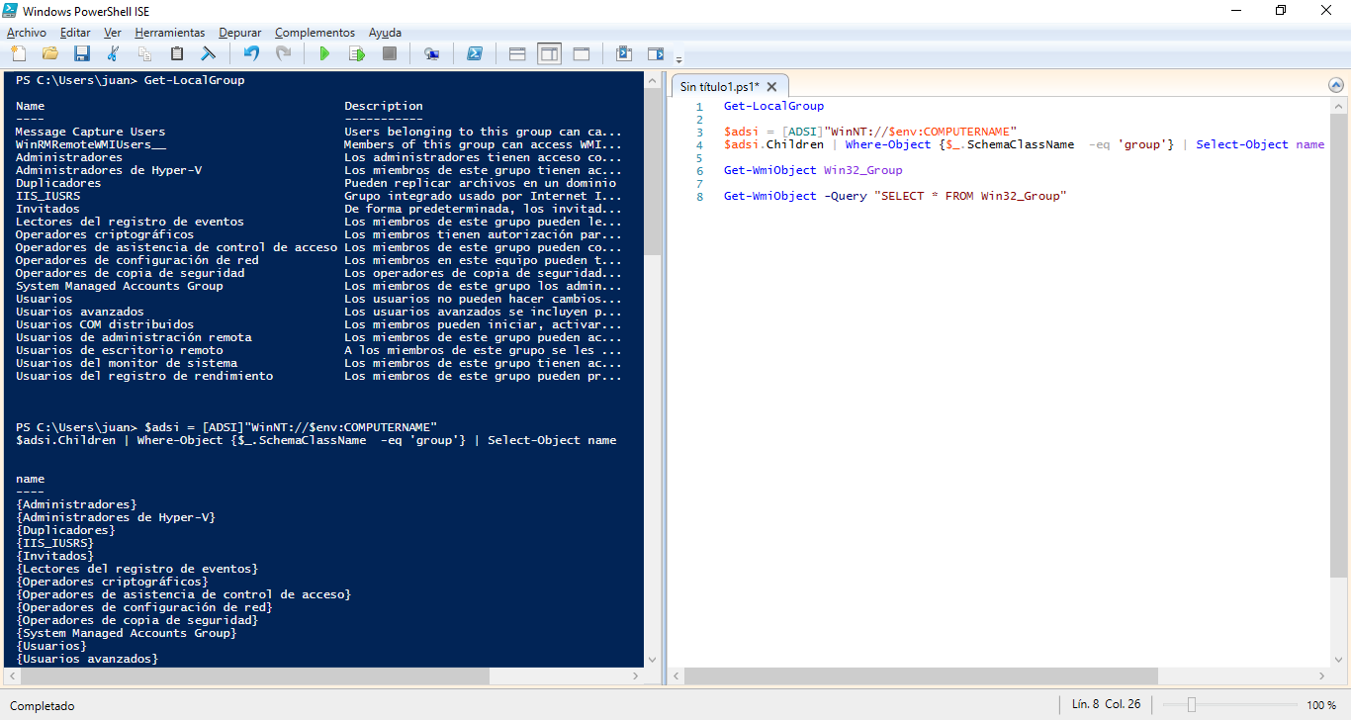The image size is (1351, 720).
Task: Click the 'Description' column header in console
Action: pos(383,106)
